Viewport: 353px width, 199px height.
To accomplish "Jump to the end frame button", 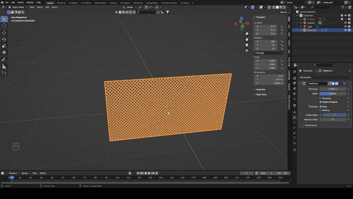I will click(x=157, y=173).
